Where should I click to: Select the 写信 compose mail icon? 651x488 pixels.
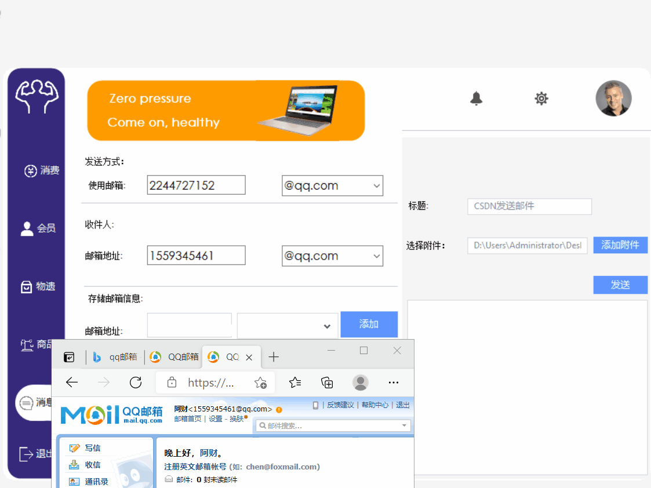[74, 447]
